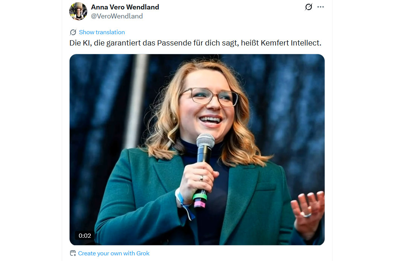Click the Grok icon next to Show translation

pos(73,32)
